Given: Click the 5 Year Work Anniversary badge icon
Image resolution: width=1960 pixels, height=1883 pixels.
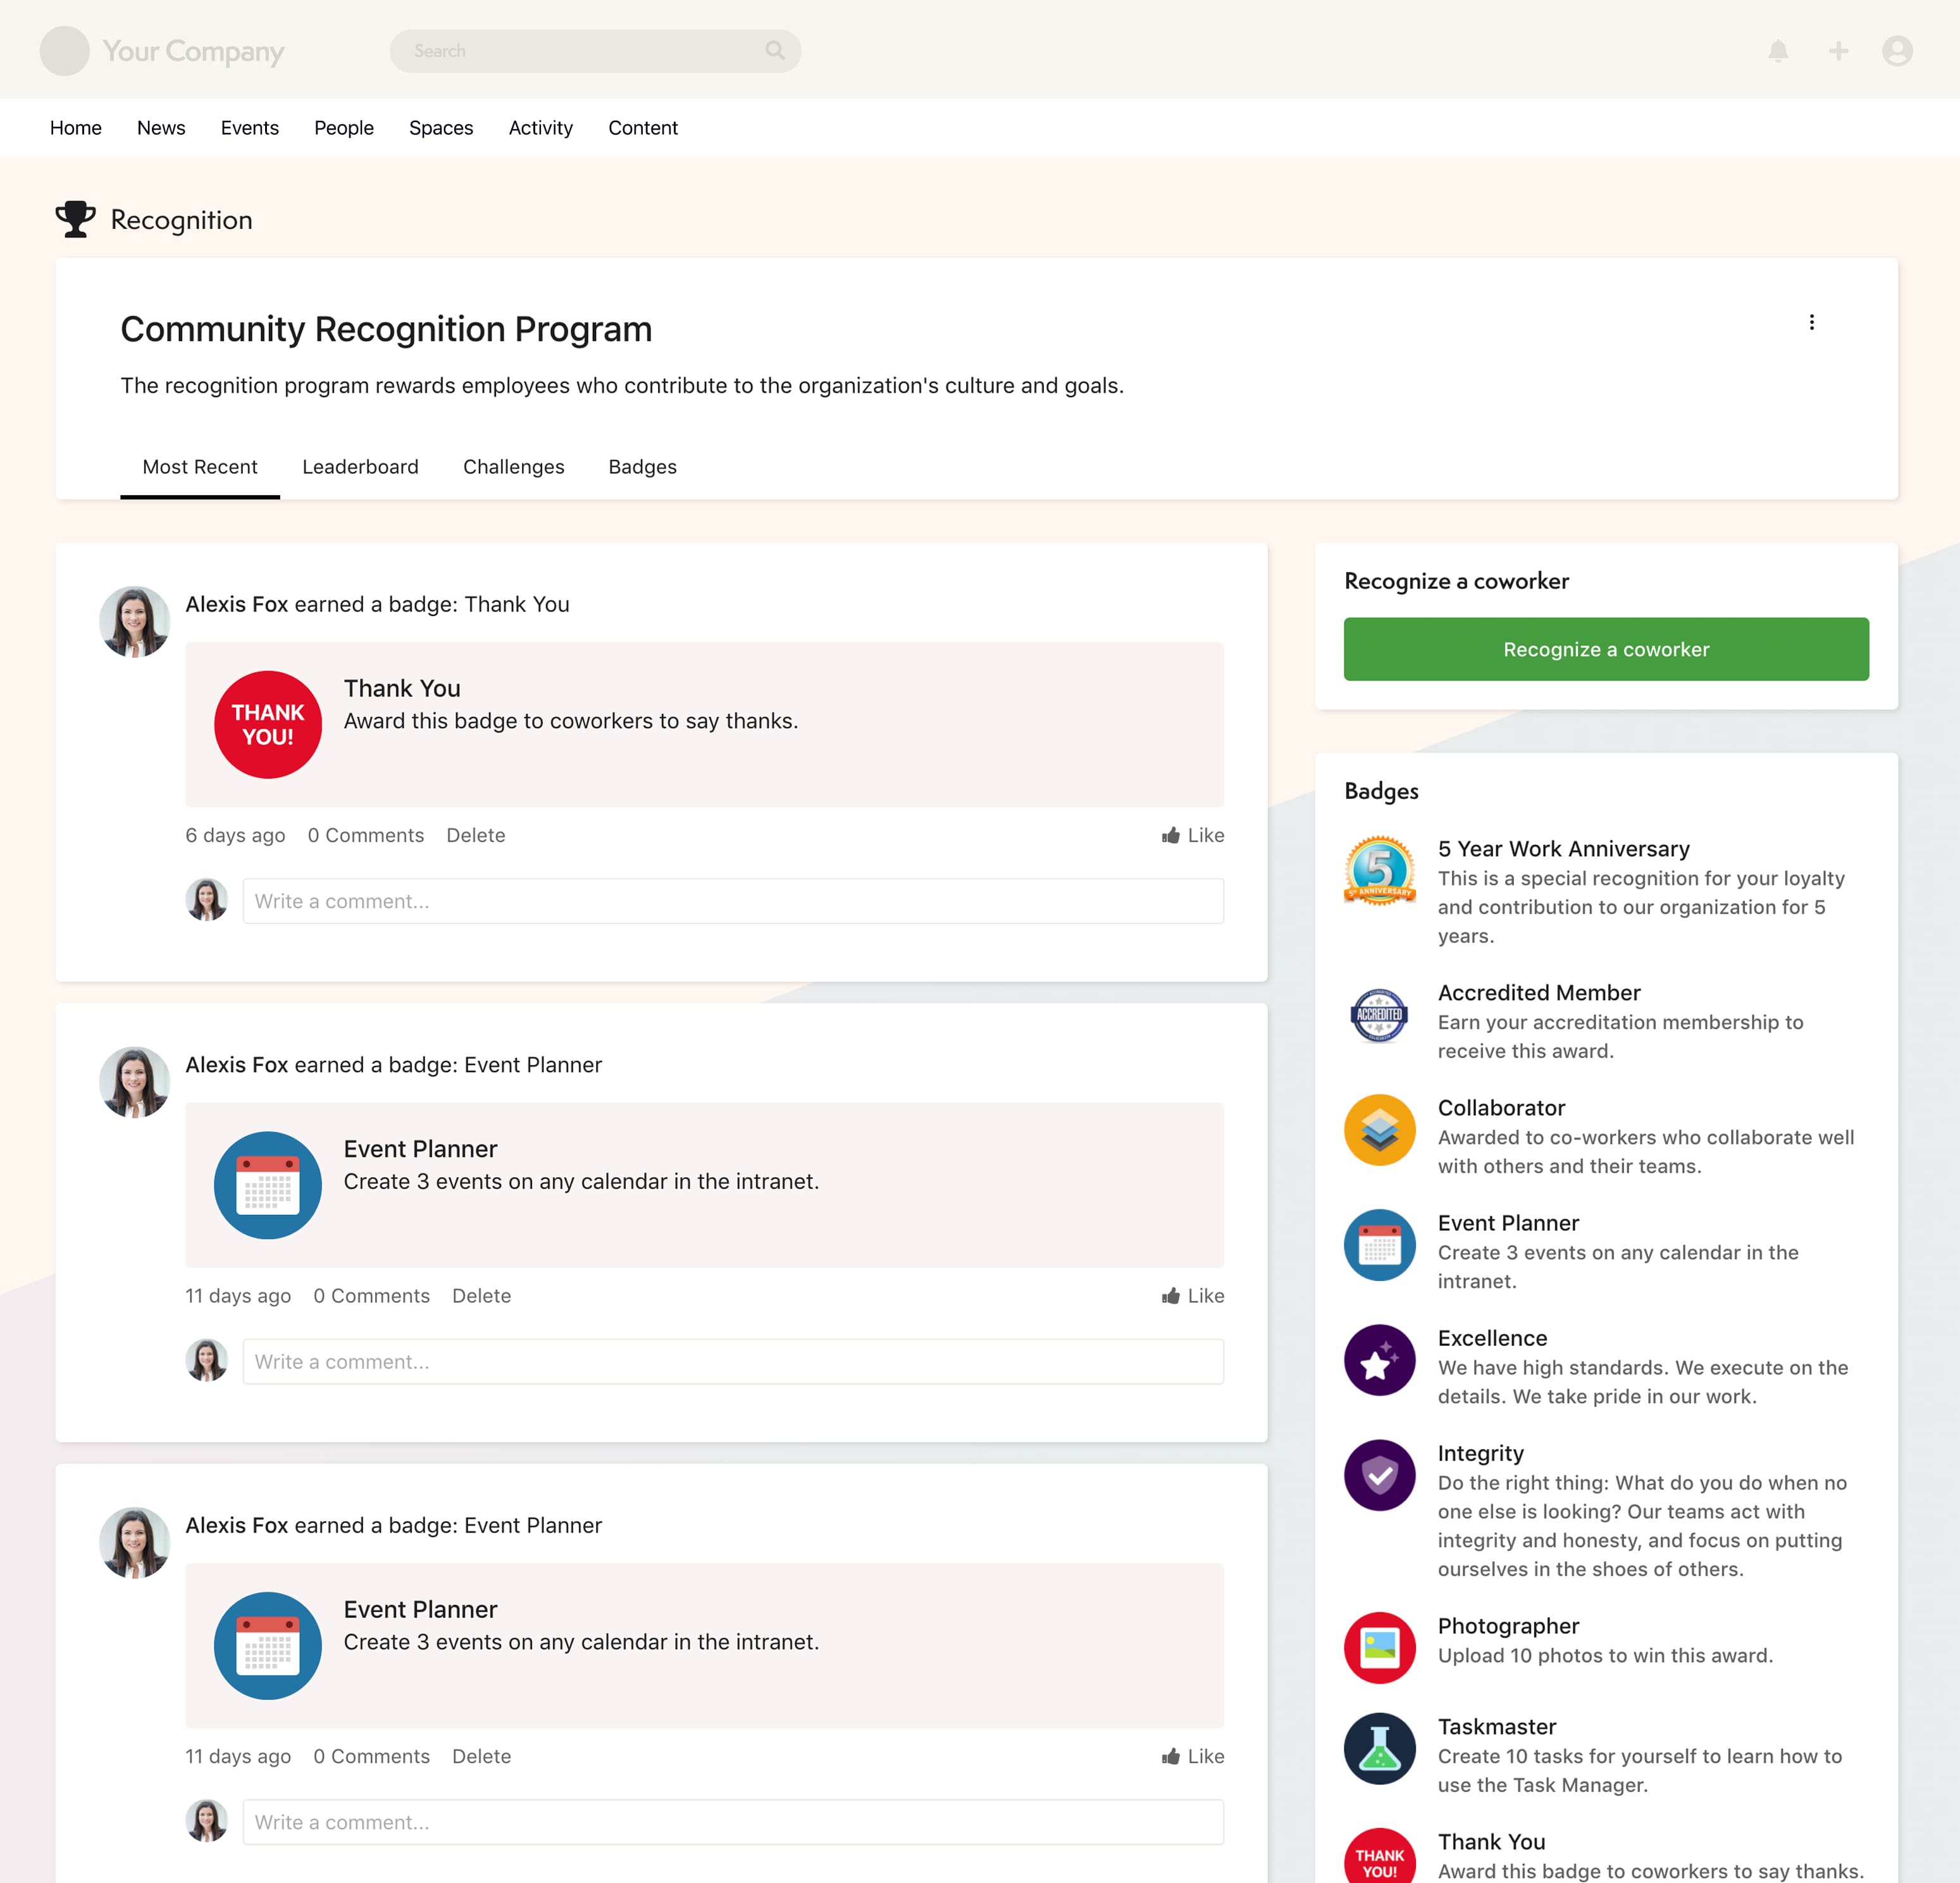Looking at the screenshot, I should pos(1380,870).
